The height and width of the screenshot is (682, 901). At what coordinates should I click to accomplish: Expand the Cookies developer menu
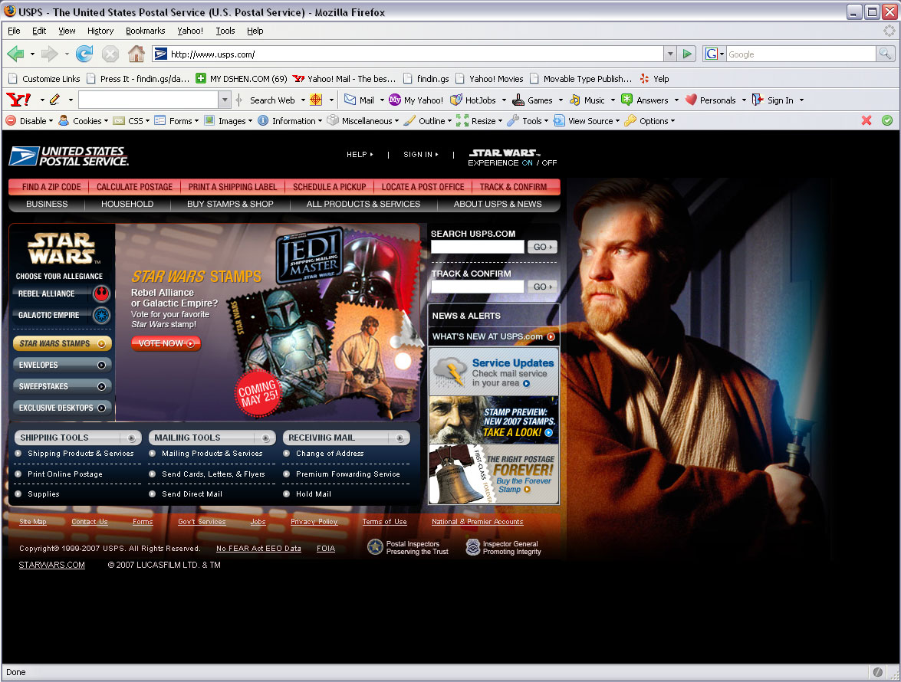83,120
